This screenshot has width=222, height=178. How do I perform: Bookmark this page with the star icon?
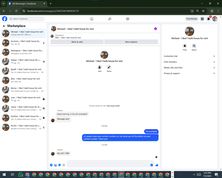pyautogui.click(x=203, y=11)
